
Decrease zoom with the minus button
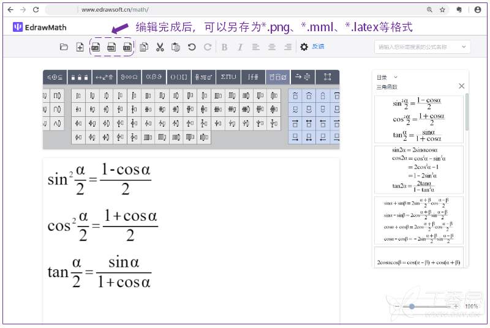[x=397, y=307]
